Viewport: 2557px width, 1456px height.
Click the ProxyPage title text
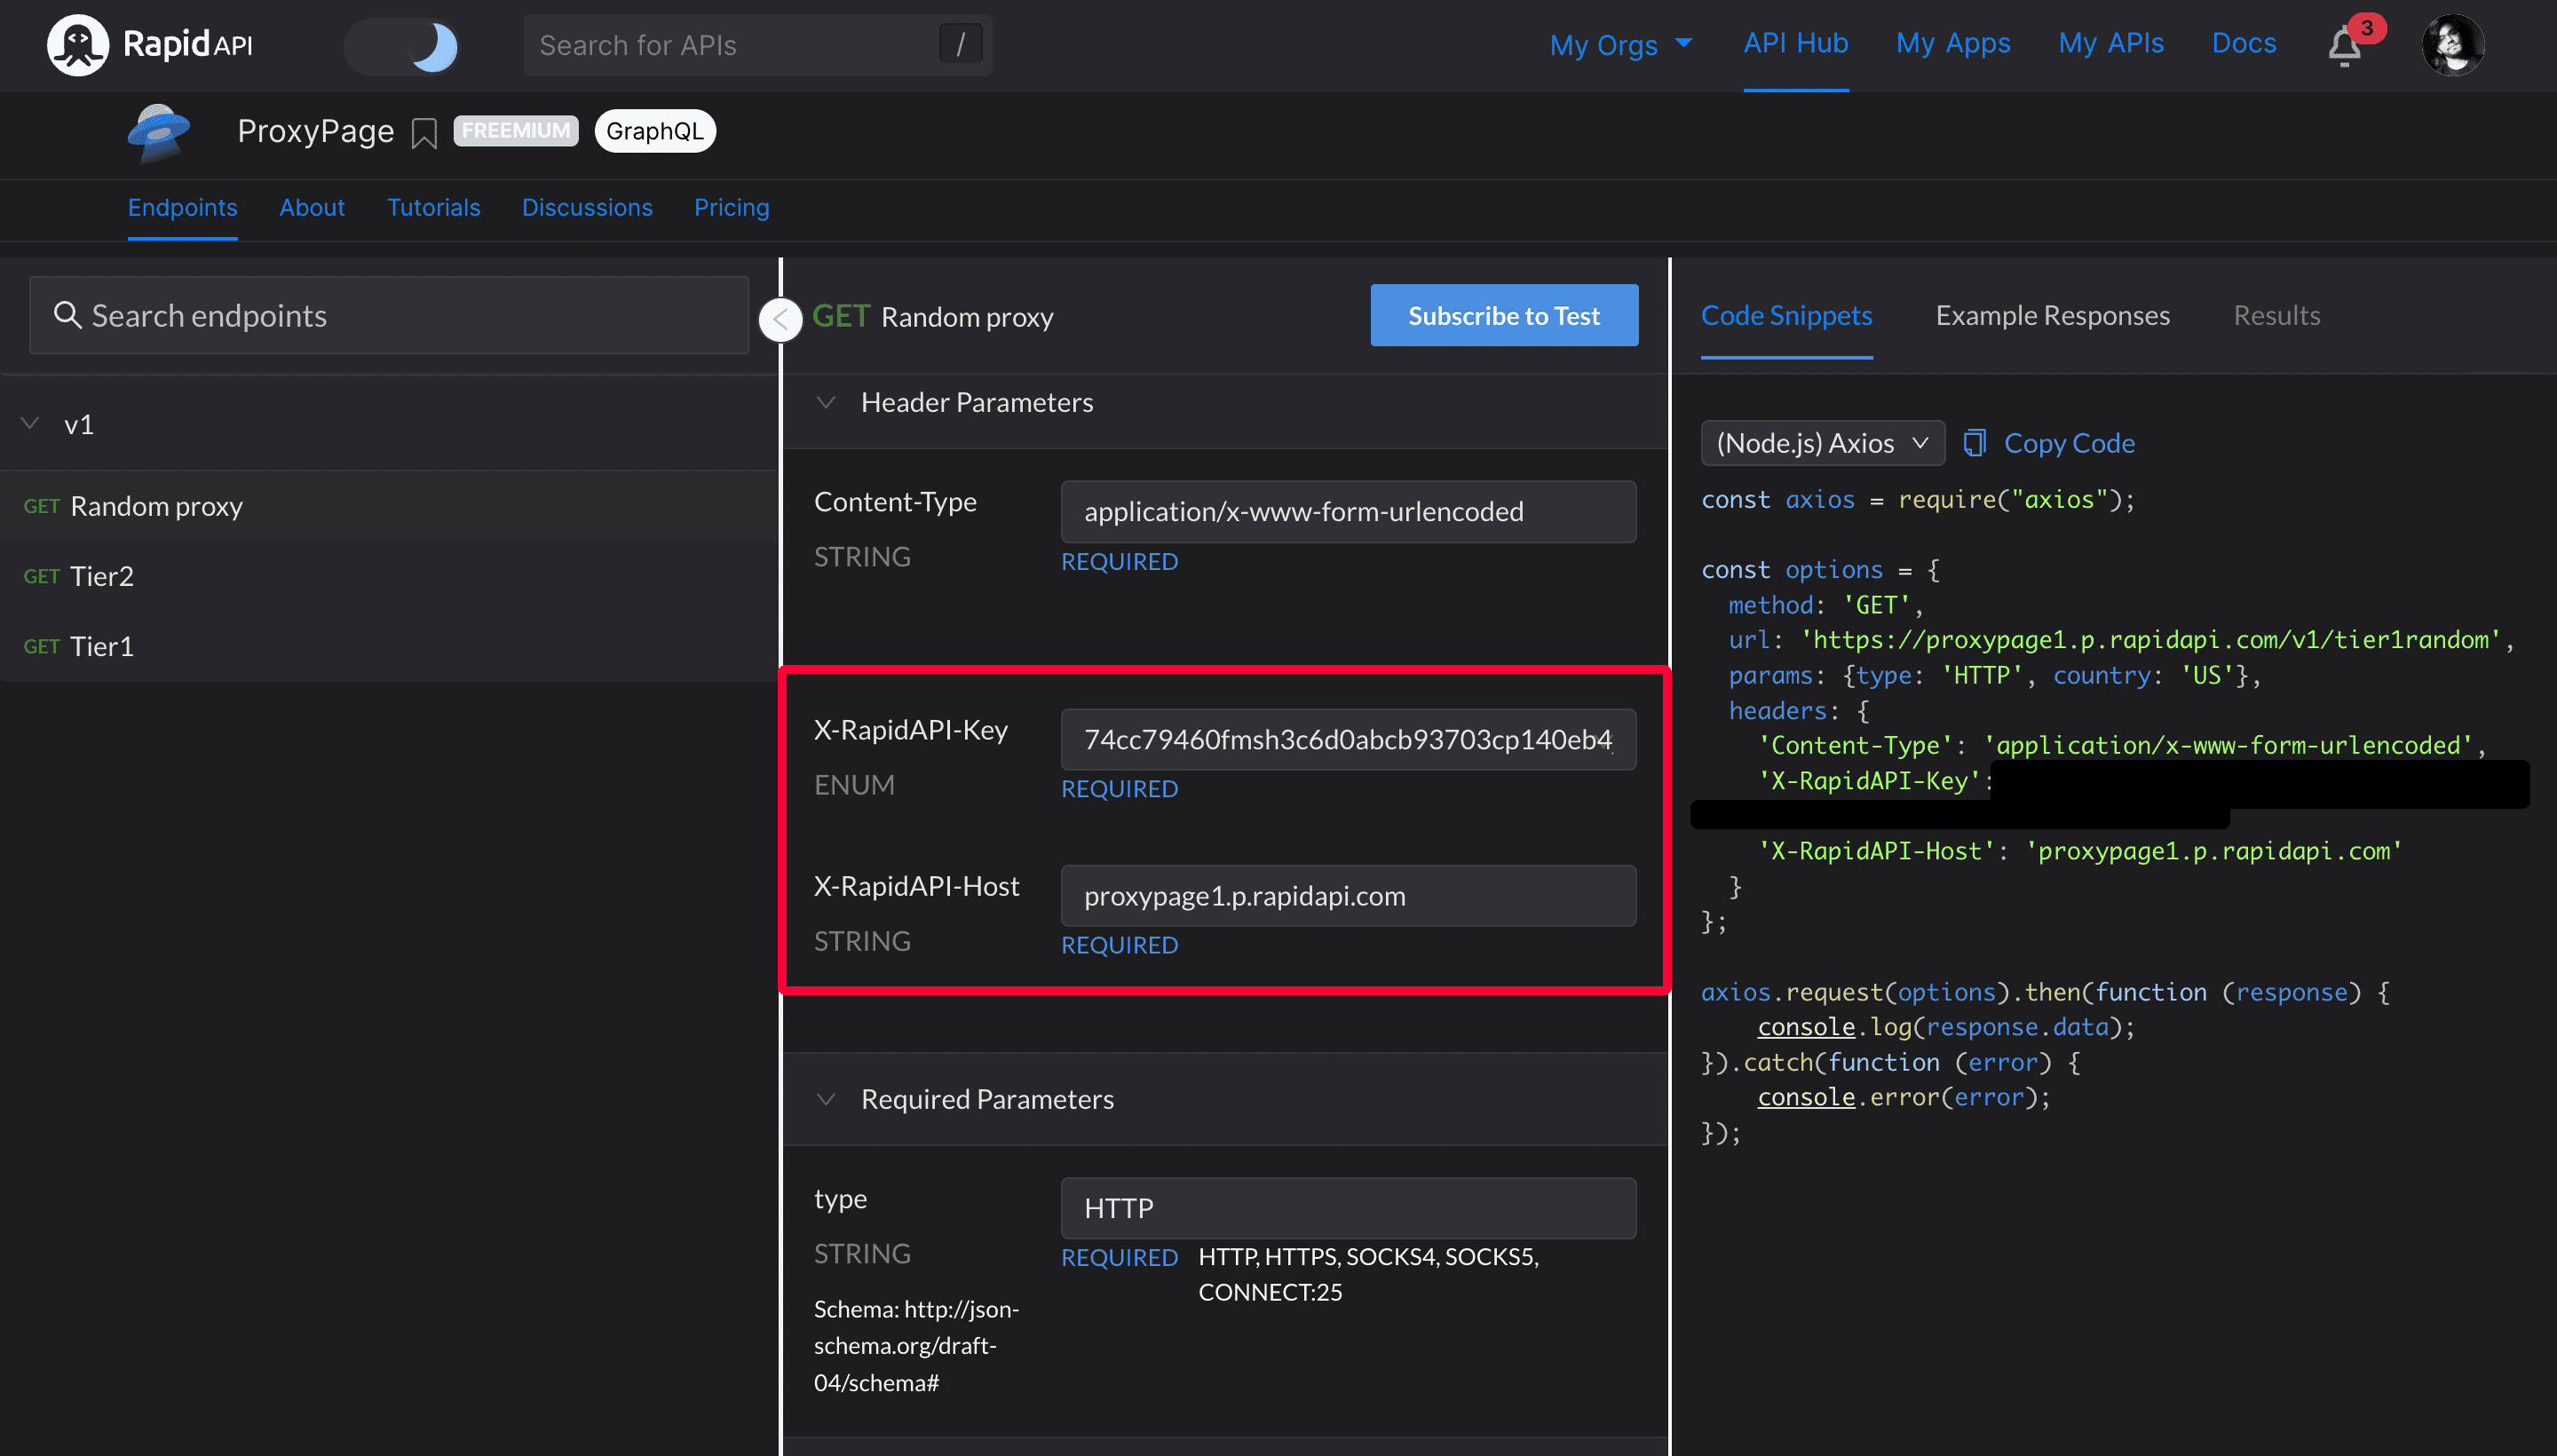click(315, 131)
